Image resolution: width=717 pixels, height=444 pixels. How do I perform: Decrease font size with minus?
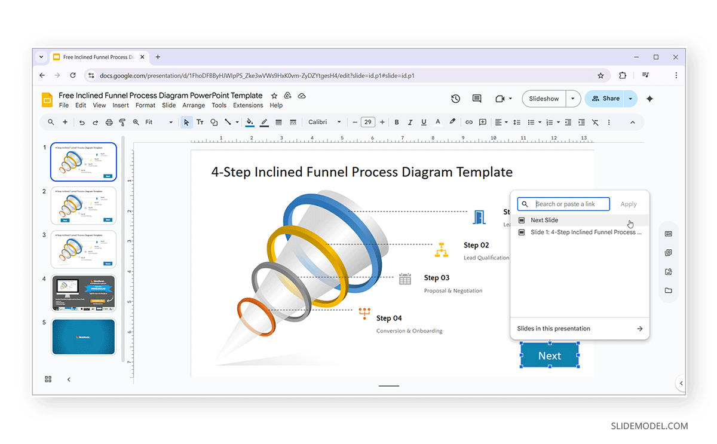(x=355, y=122)
